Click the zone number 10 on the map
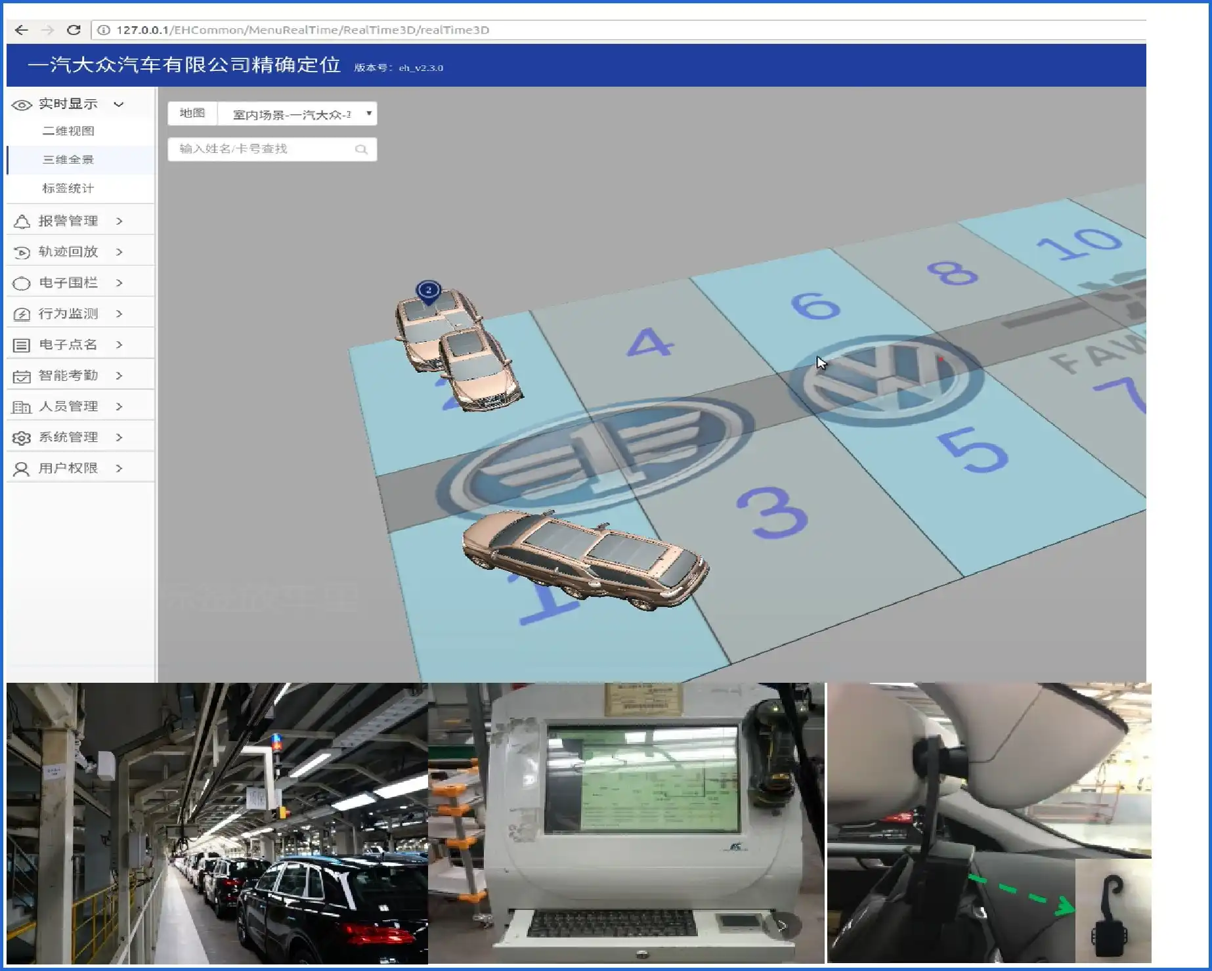The width and height of the screenshot is (1212, 971). coord(1080,243)
